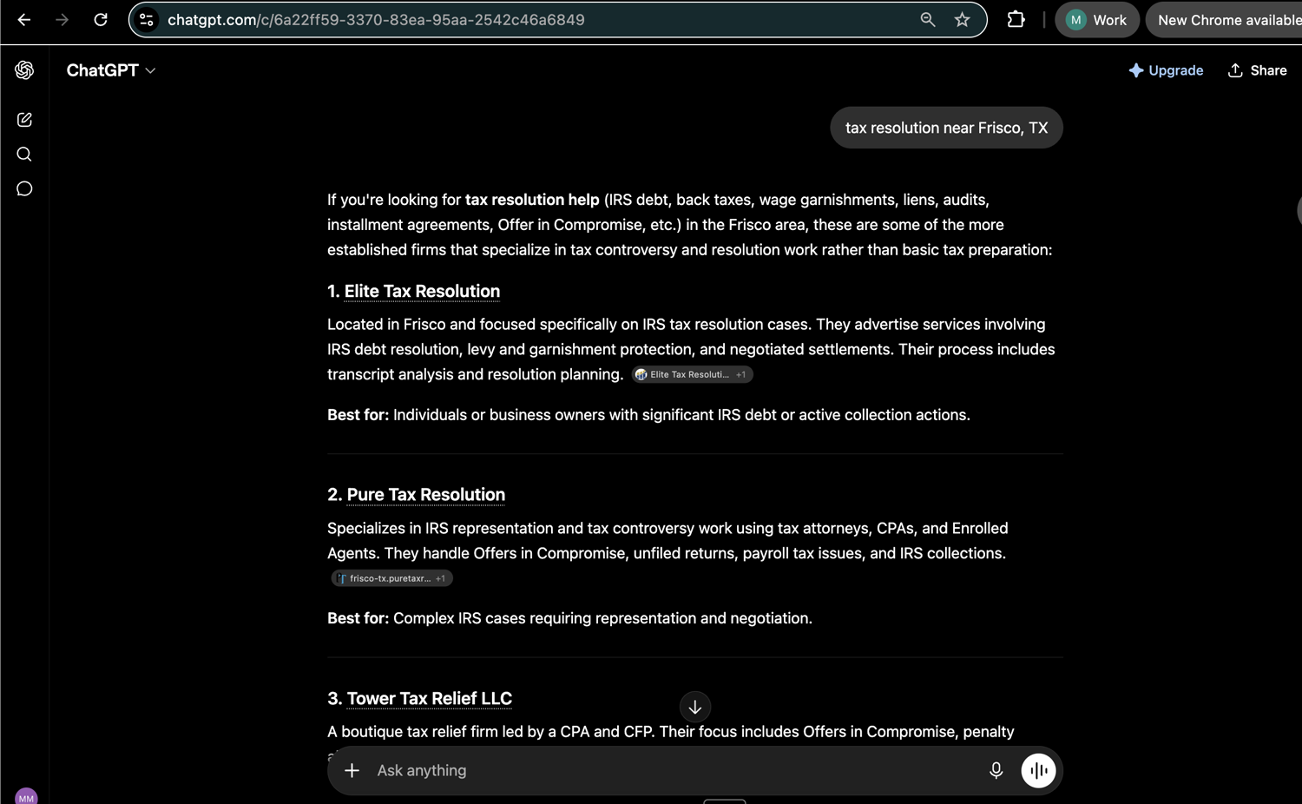Open the frisco-tx.puretaxr... source citation chip

pos(391,578)
